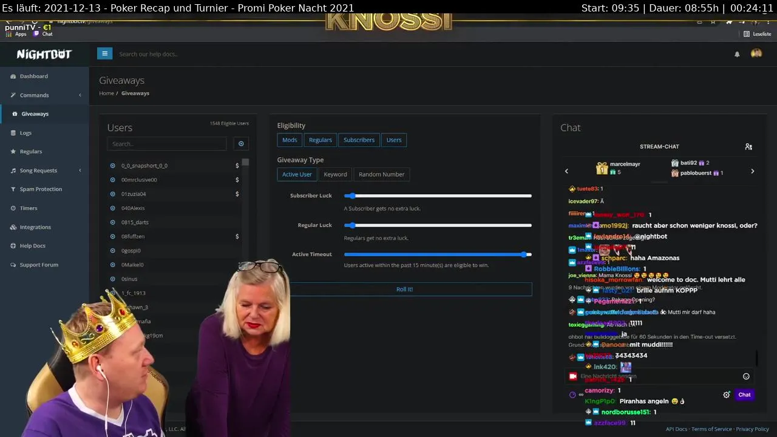Click the chat message input box

point(659,376)
